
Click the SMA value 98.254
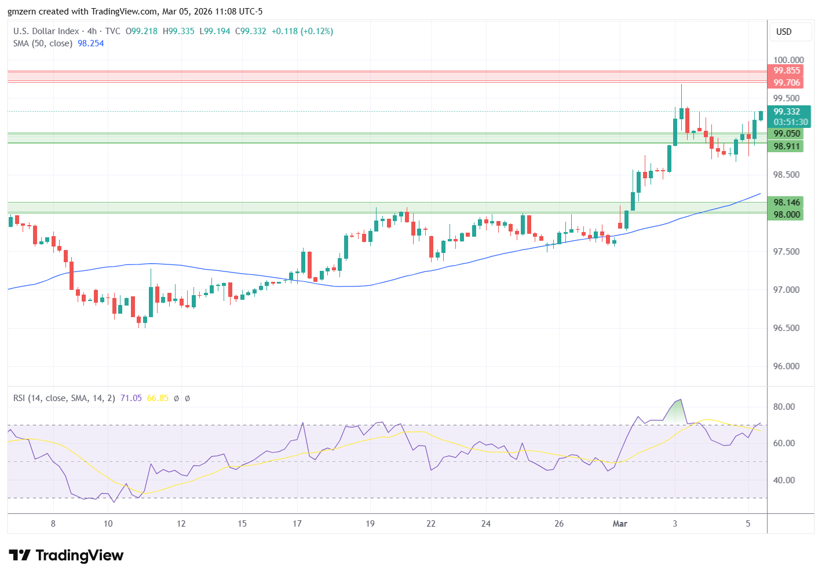point(91,43)
